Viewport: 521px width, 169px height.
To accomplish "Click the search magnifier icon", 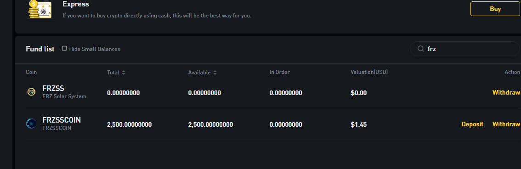I will (x=421, y=49).
